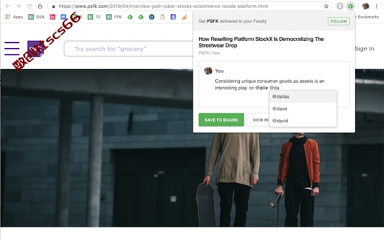This screenshot has width=384, height=240.
Task: Open the browser home page icon
Action: pos(40,6)
